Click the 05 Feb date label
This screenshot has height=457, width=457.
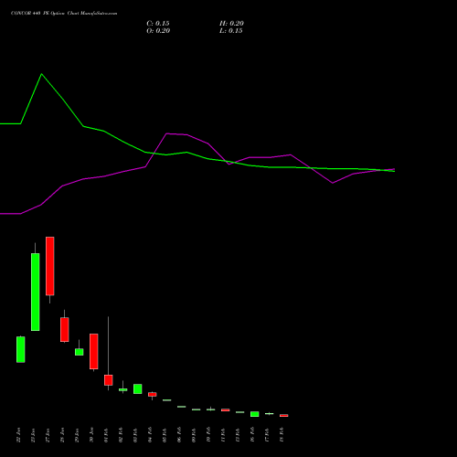165,435
